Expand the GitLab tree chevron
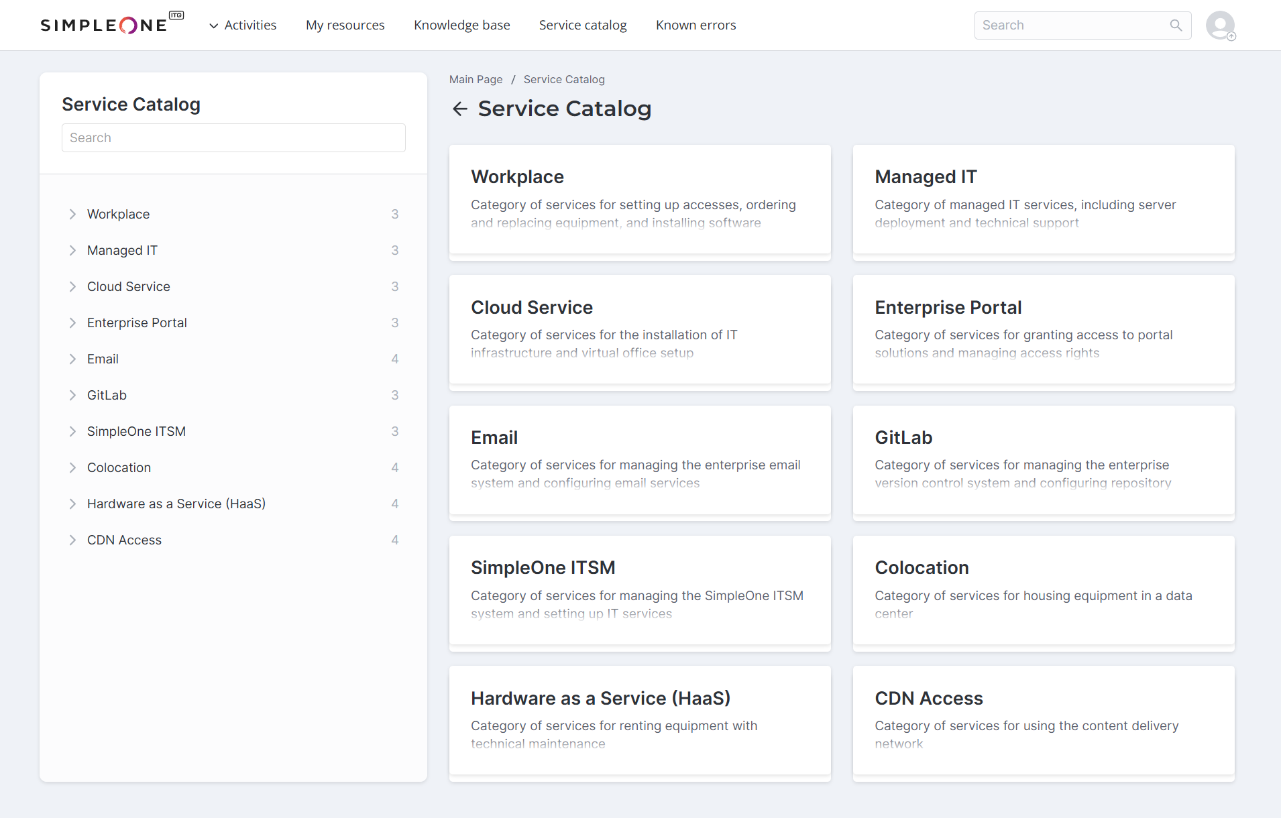The height and width of the screenshot is (818, 1281). pyautogui.click(x=72, y=395)
